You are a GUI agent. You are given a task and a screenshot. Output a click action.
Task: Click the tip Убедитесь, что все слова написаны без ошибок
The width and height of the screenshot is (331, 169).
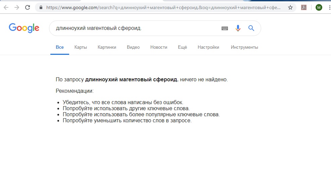coord(123,102)
